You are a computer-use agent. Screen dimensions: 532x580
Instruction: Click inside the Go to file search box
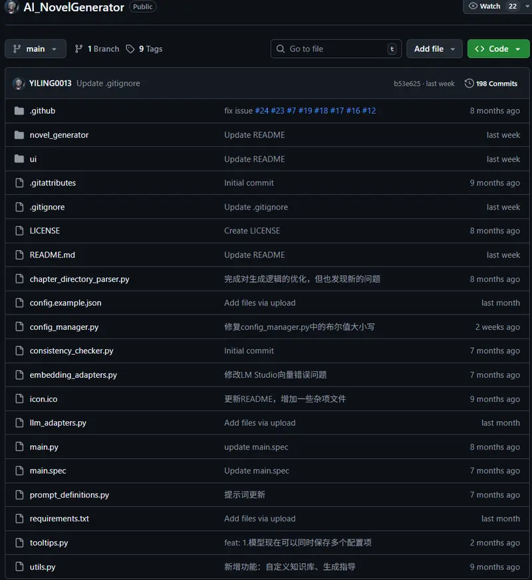pyautogui.click(x=332, y=49)
